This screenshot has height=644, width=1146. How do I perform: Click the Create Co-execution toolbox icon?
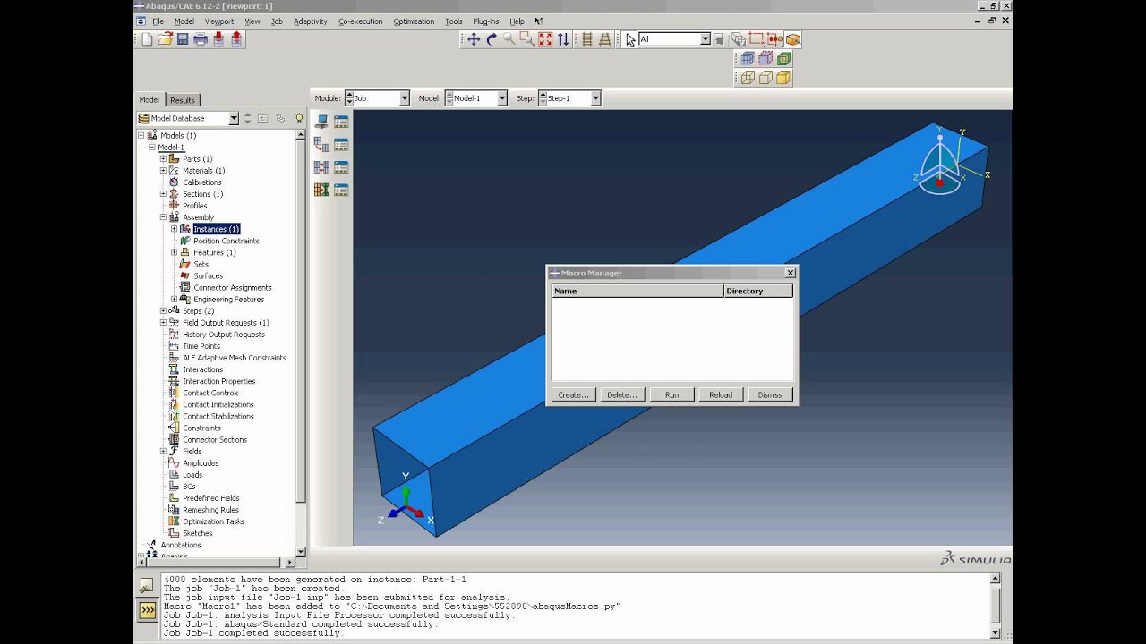coord(321,166)
